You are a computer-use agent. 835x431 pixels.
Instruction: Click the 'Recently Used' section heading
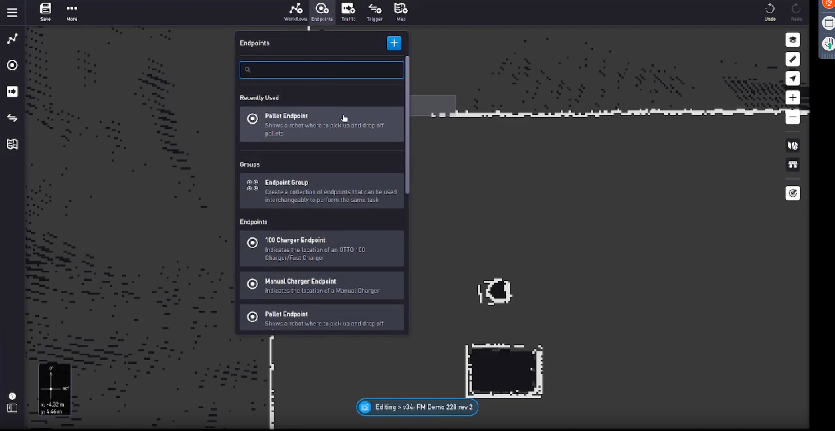point(259,98)
